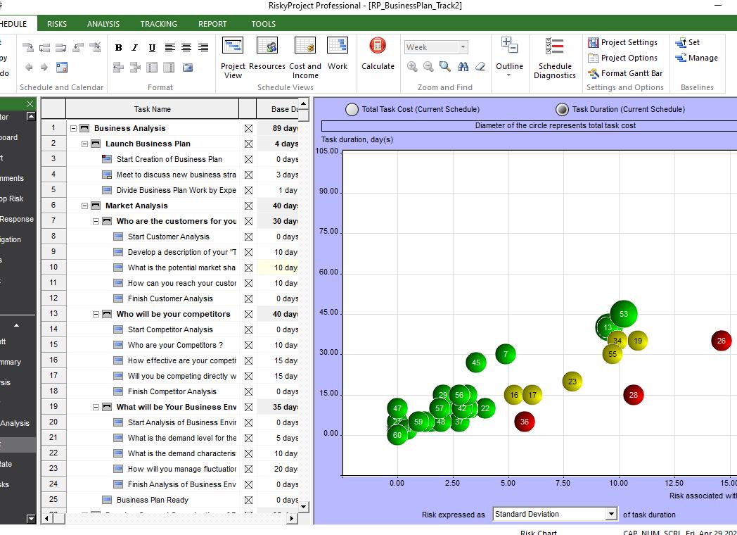Switch to the ANALYSIS ribbon tab

pyautogui.click(x=103, y=24)
